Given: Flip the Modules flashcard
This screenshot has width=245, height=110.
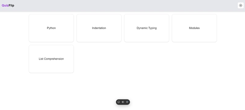Looking at the screenshot, I should pyautogui.click(x=194, y=28).
